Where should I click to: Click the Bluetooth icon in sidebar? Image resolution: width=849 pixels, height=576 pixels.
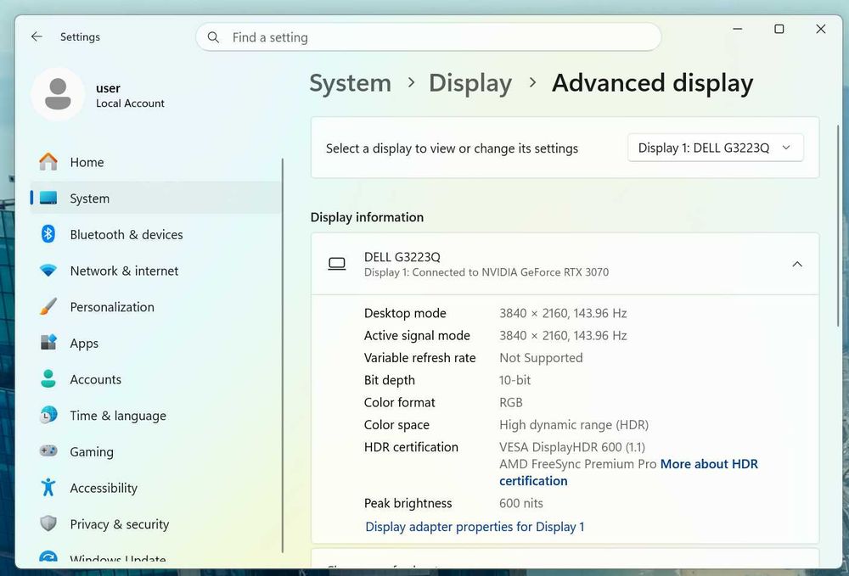click(48, 234)
